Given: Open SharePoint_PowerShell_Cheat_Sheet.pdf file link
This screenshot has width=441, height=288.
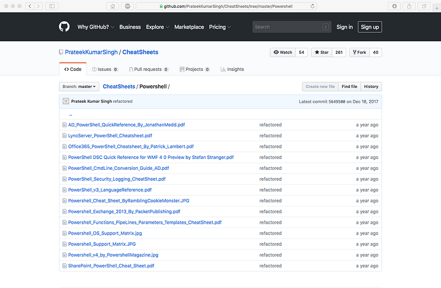Looking at the screenshot, I should click(111, 265).
